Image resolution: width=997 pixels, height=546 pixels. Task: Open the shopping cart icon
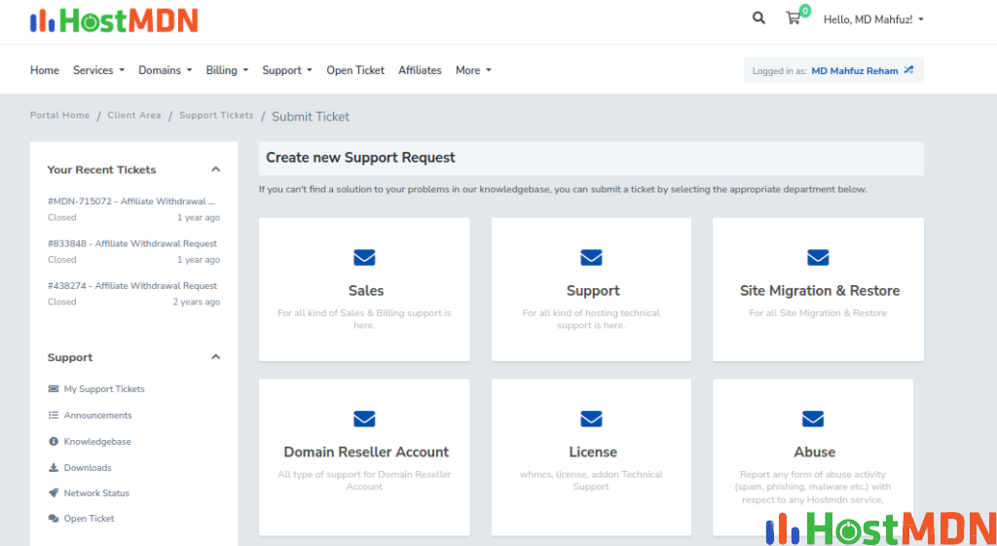pos(794,18)
